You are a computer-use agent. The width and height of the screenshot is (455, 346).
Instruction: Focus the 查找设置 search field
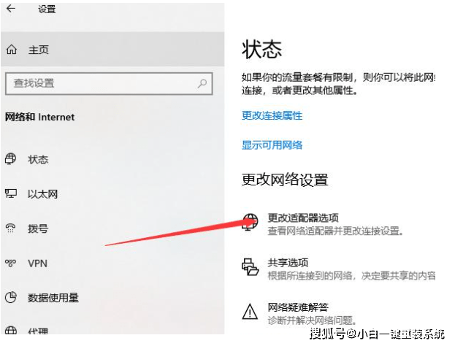coord(109,83)
